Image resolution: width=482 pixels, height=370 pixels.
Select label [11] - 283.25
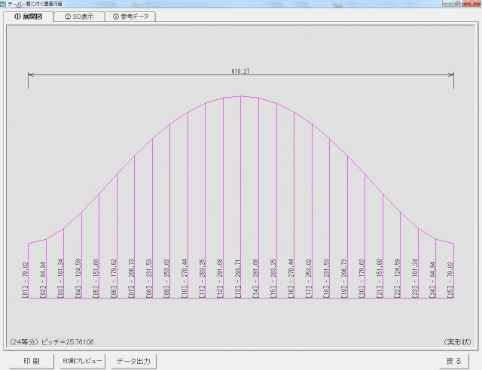tap(203, 278)
